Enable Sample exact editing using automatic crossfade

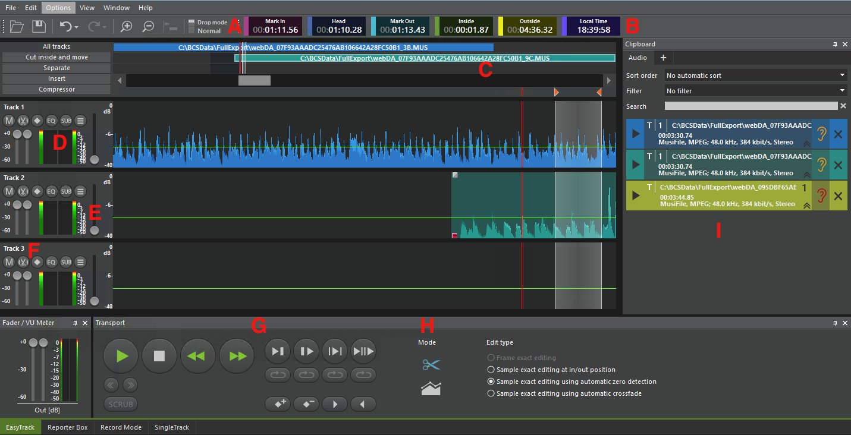[491, 393]
